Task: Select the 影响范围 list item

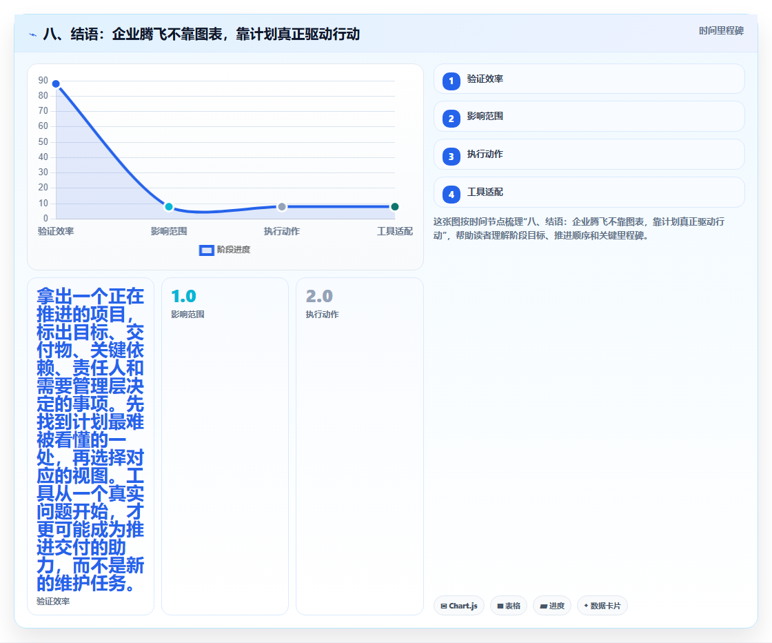Action: [589, 117]
